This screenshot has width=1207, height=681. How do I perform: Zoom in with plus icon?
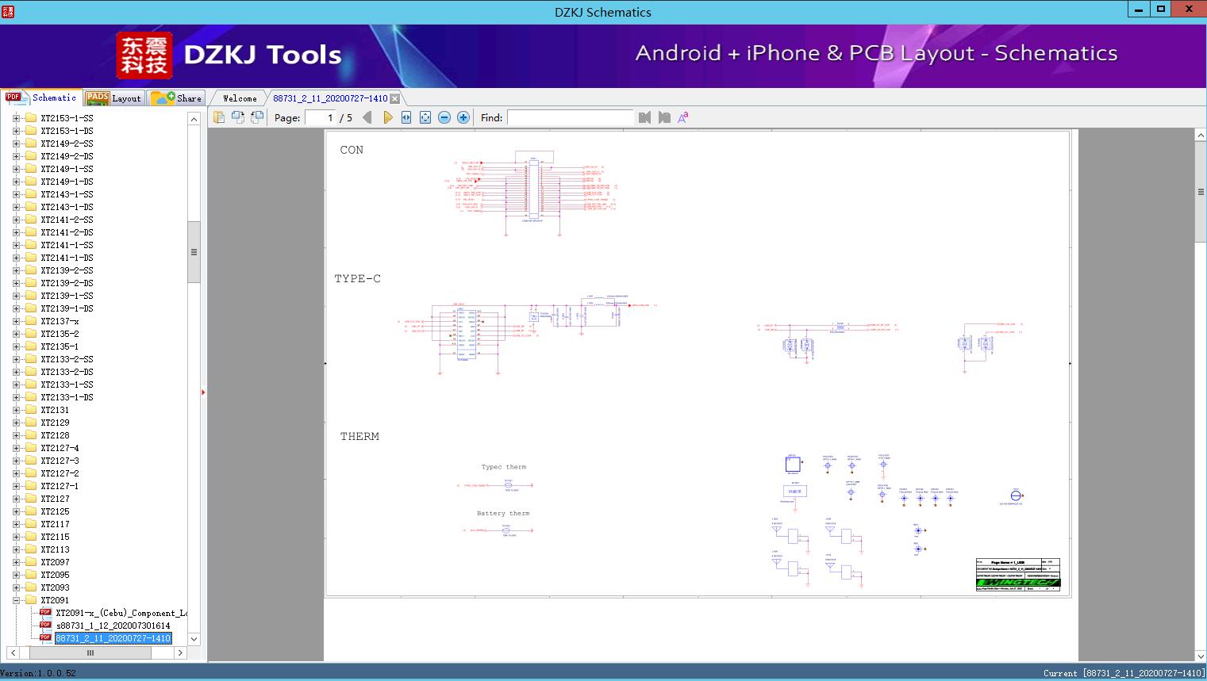coord(463,117)
